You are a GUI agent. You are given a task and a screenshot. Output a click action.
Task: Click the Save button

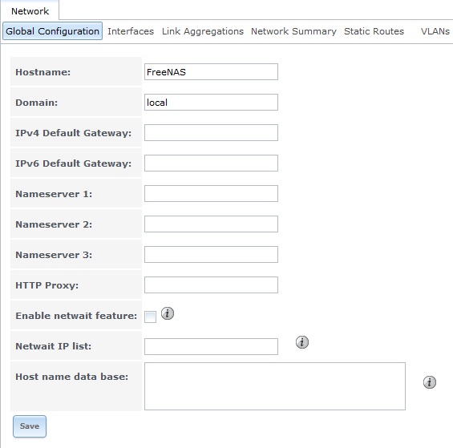30,426
